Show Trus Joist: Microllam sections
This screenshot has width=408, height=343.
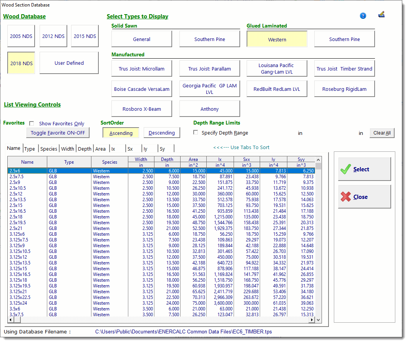[142, 69]
